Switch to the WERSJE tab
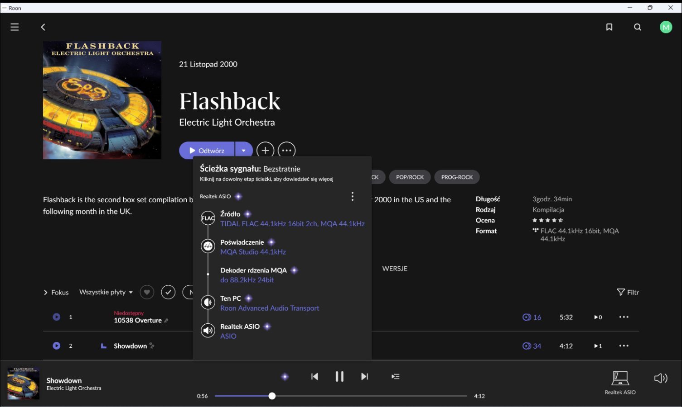The image size is (682, 407). (x=395, y=269)
